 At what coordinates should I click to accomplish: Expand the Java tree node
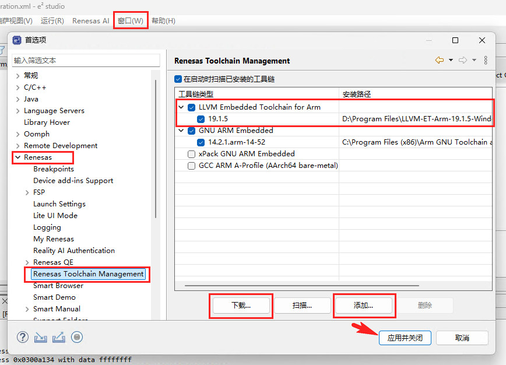(x=17, y=99)
